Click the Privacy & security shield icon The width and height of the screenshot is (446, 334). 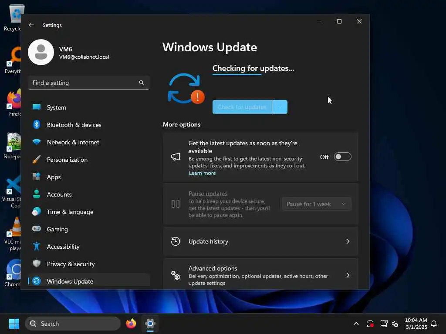[x=37, y=264]
